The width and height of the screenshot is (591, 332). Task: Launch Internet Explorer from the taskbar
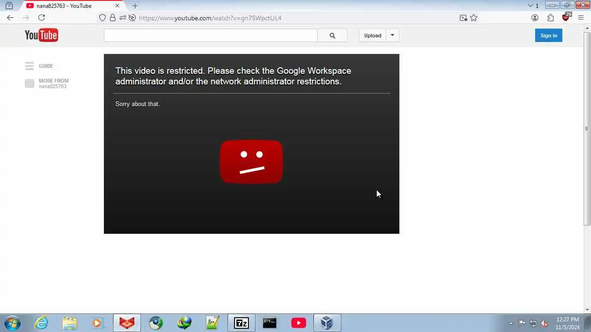(42, 323)
